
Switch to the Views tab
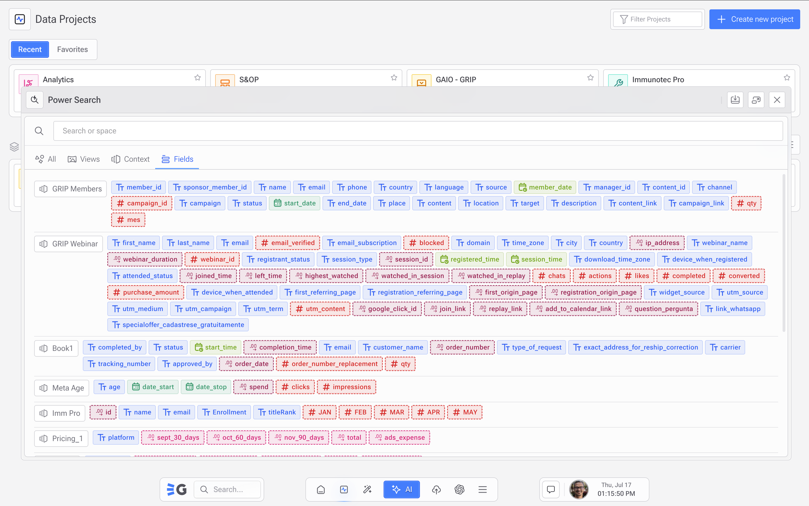(84, 159)
